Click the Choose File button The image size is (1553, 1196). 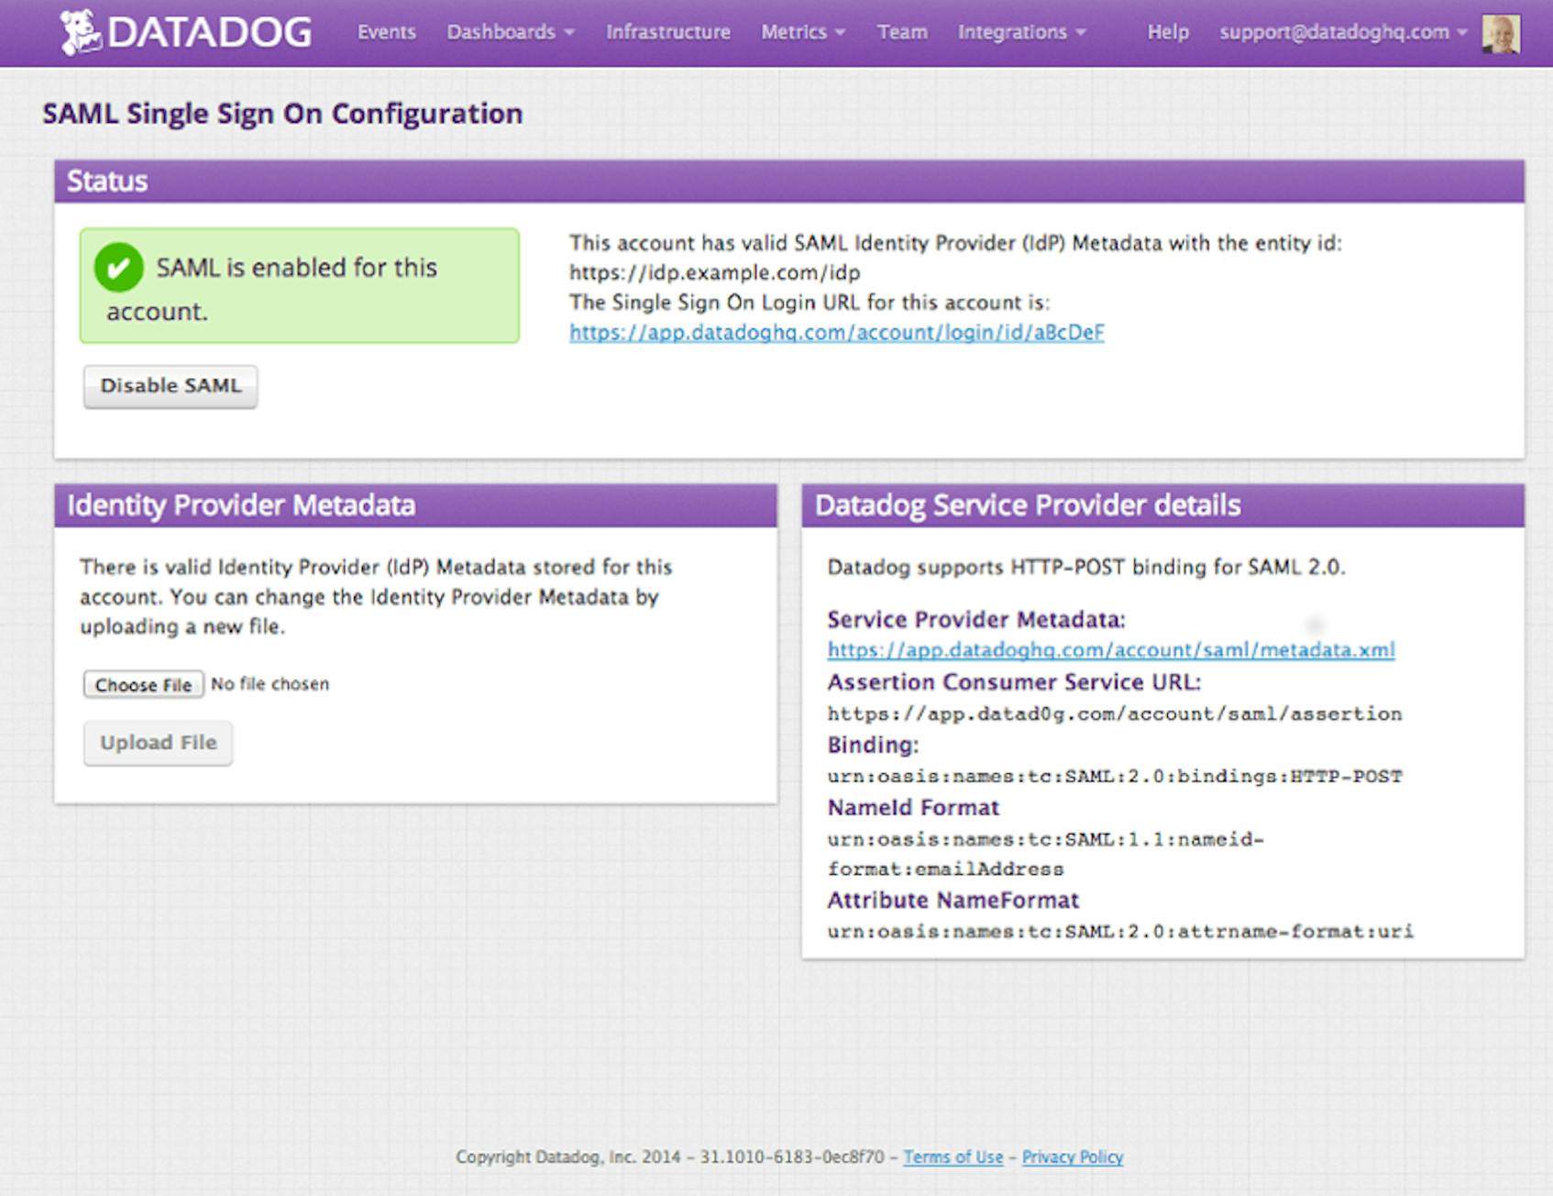[x=143, y=684]
